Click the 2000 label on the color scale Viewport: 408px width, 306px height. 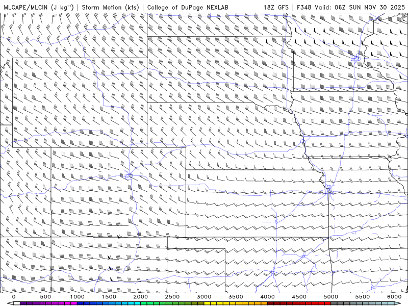[141, 297]
